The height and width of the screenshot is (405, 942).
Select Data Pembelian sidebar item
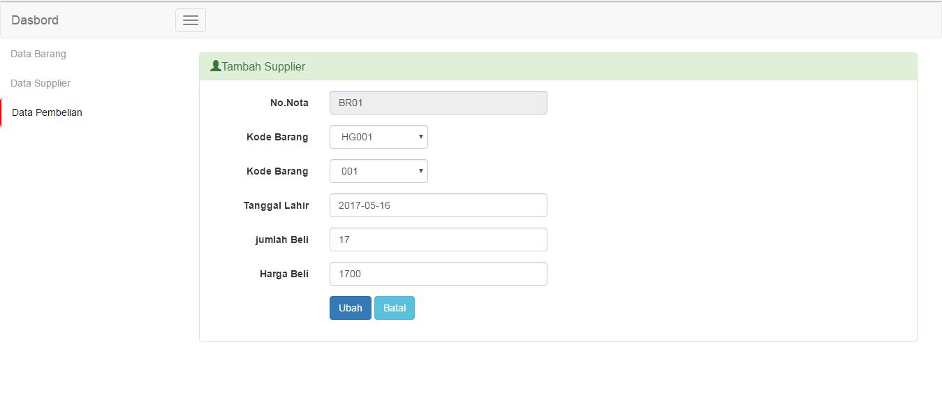[x=47, y=112]
